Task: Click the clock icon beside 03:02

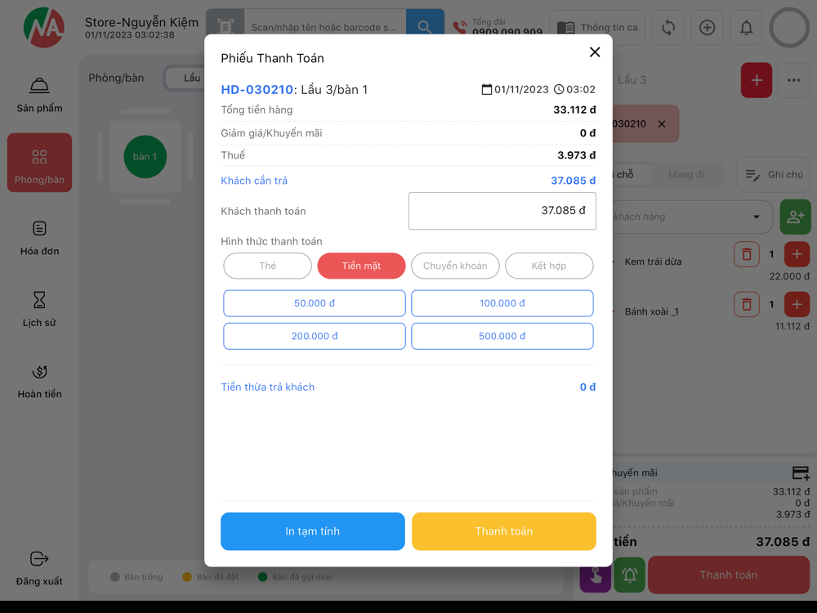Action: pos(559,90)
